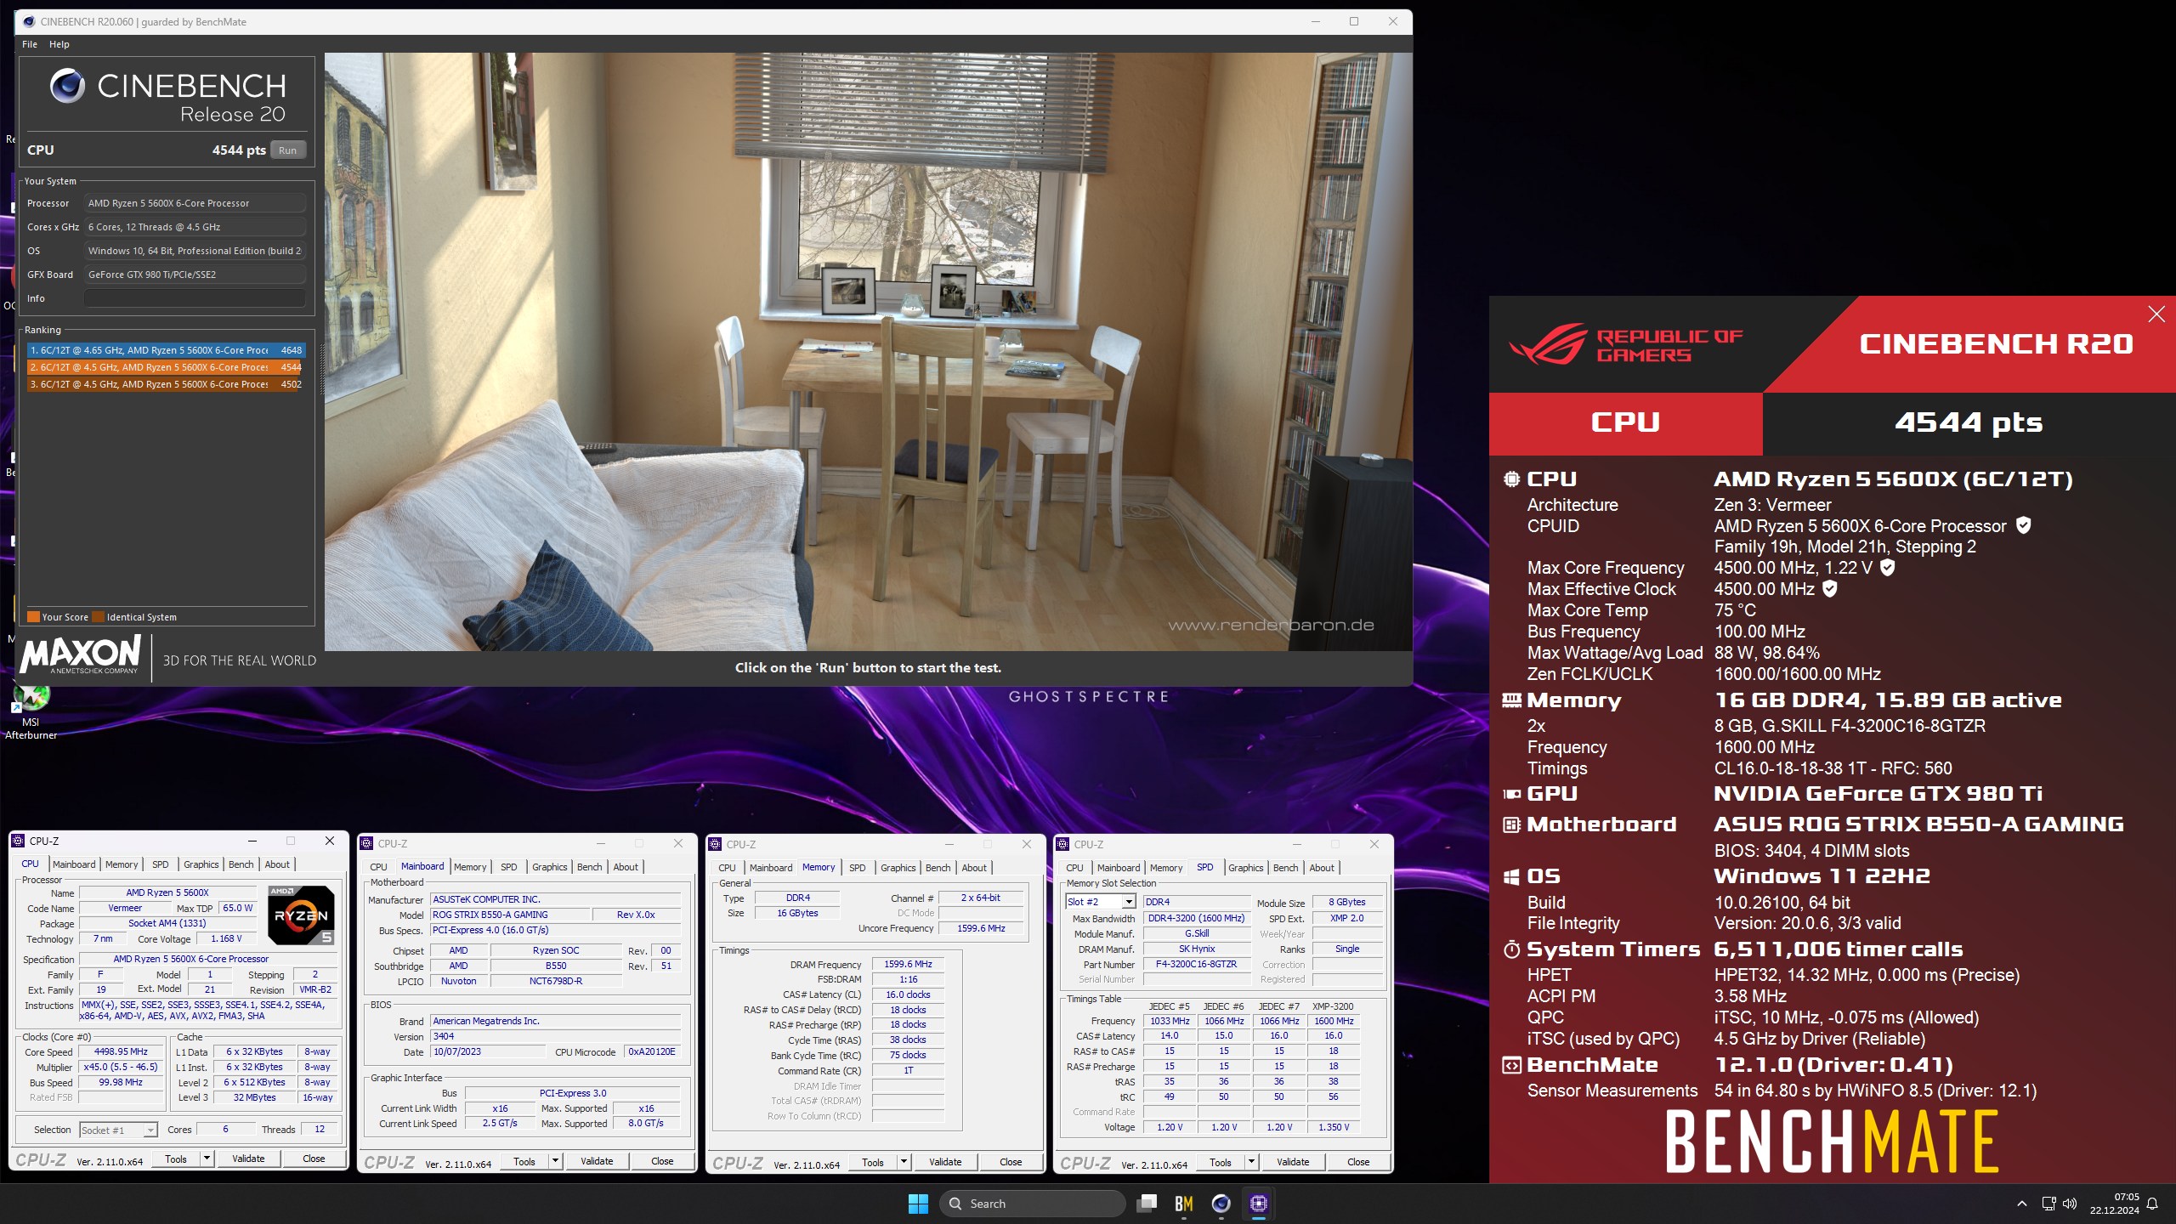Click Tools button in CPU-Z Memory window
The width and height of the screenshot is (2176, 1224).
coord(873,1162)
